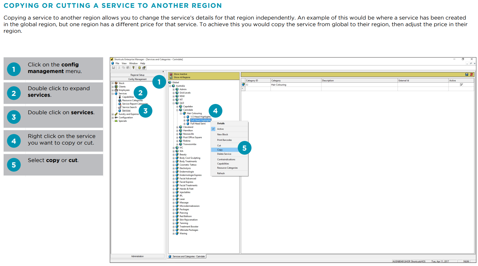Uncheck Active checkbox for Hair Colouring row
Viewport: 478px width, 266px height.
(461, 85)
